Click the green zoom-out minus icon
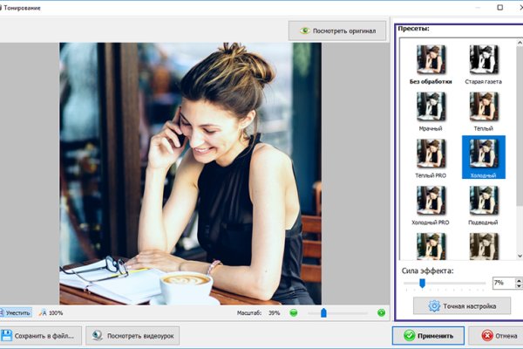This screenshot has width=523, height=349. tap(294, 312)
